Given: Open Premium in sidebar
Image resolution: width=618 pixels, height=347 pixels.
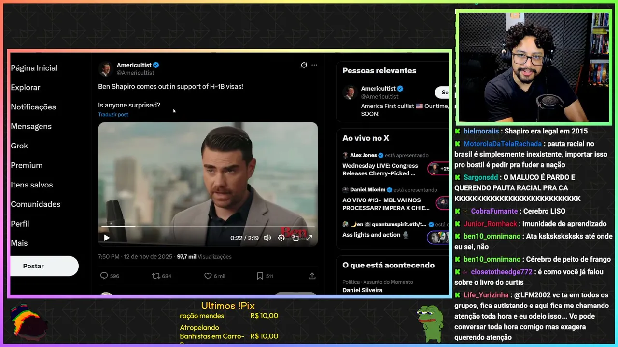Looking at the screenshot, I should click(27, 165).
